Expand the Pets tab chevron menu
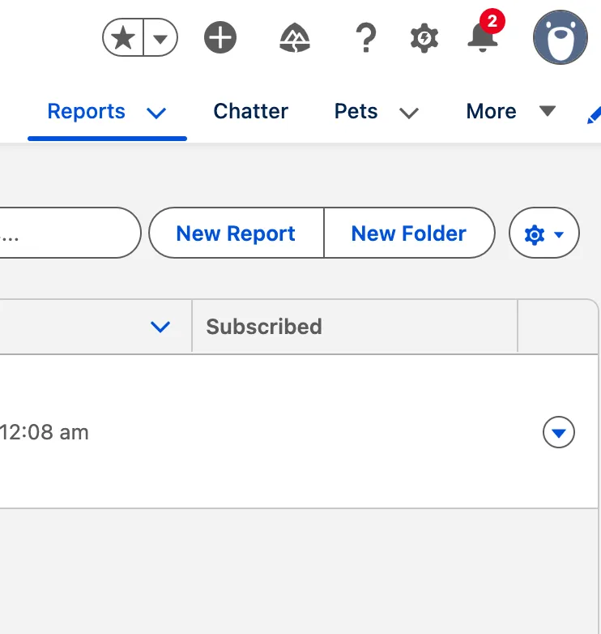Viewport: 601px width, 634px height. click(409, 113)
